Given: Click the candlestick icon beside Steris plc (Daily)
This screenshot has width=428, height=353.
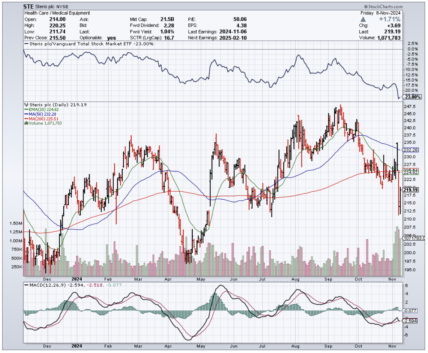Looking at the screenshot, I should [x=25, y=104].
